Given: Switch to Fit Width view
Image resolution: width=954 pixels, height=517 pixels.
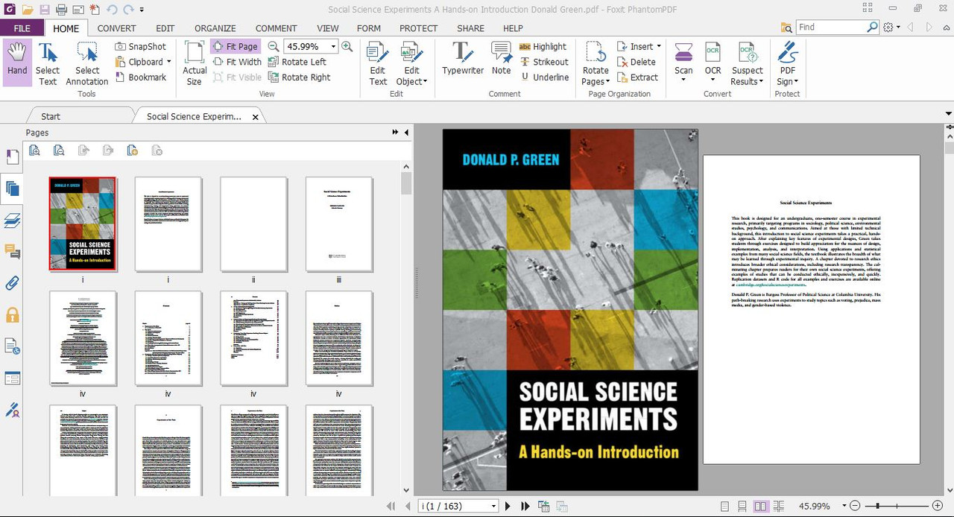Looking at the screenshot, I should pyautogui.click(x=237, y=62).
